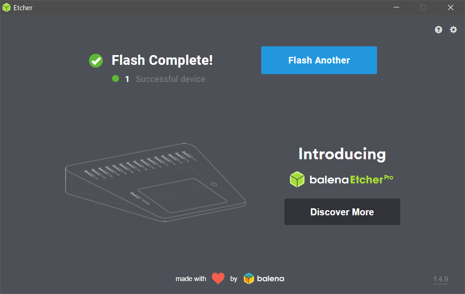Click the green Flash Complete checkmark icon
465x294 pixels.
[x=96, y=61]
